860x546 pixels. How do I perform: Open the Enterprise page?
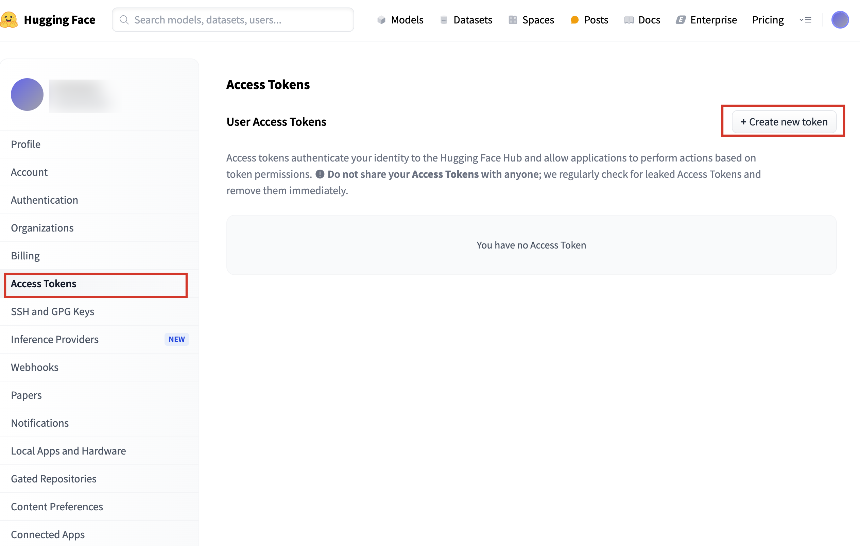tap(706, 20)
